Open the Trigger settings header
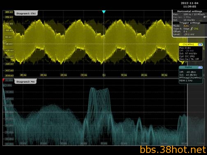 point(190,23)
